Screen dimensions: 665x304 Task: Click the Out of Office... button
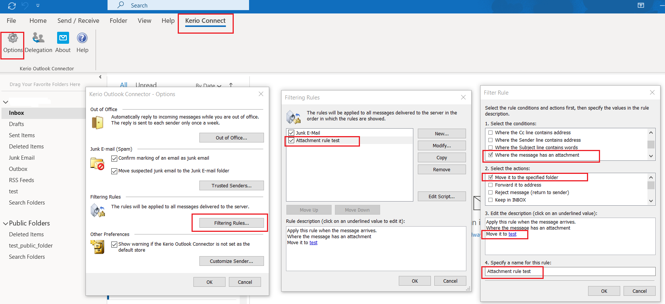(231, 138)
